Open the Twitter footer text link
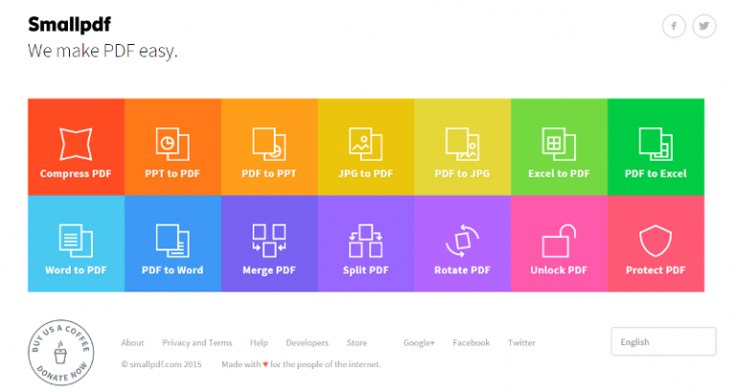The width and height of the screenshot is (735, 392). point(522,343)
